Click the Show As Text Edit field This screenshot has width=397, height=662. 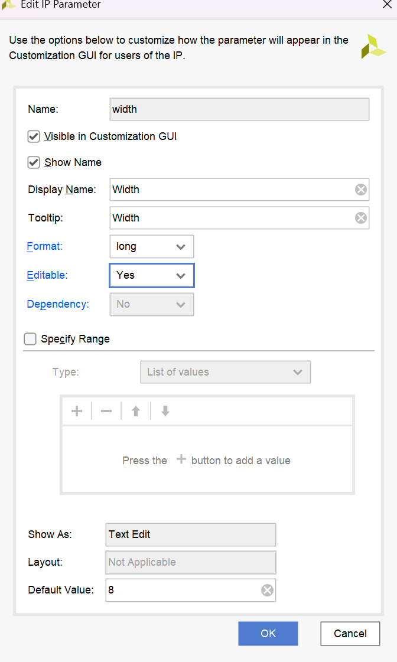click(x=190, y=534)
